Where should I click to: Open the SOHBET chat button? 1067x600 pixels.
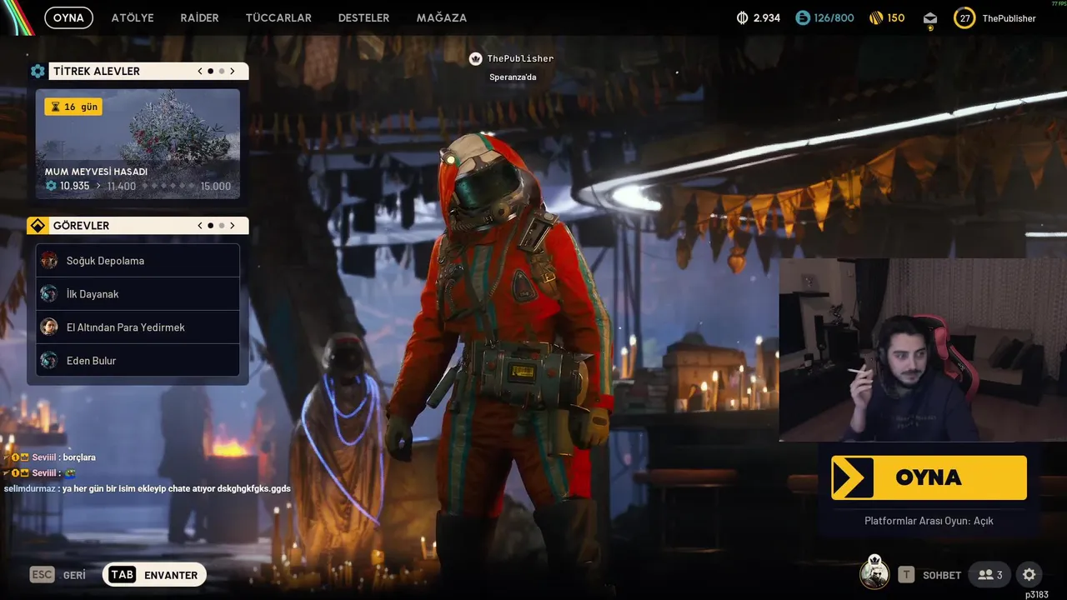[x=929, y=575]
